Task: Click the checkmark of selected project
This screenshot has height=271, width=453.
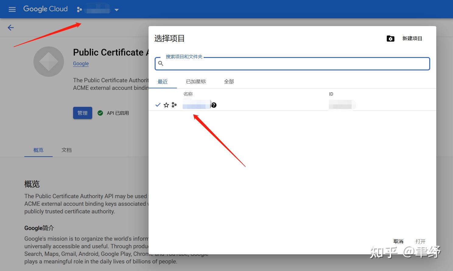Action: (158, 105)
